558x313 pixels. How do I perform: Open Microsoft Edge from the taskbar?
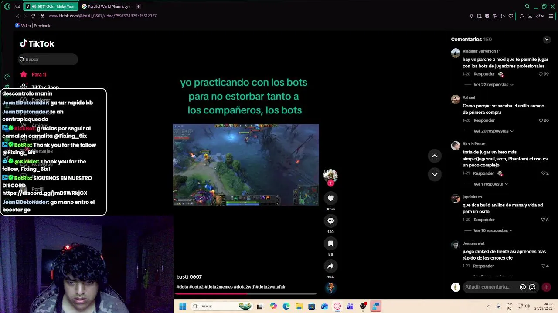286,306
